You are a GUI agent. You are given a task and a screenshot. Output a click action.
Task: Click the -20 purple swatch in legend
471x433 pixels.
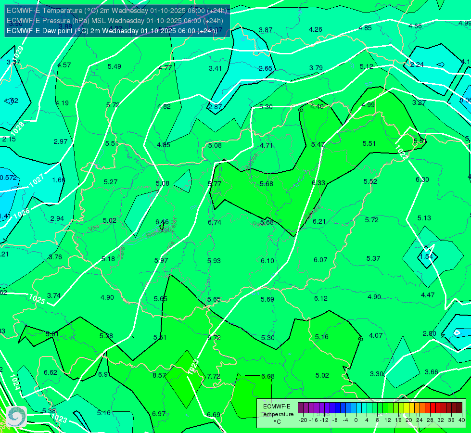pos(301,408)
